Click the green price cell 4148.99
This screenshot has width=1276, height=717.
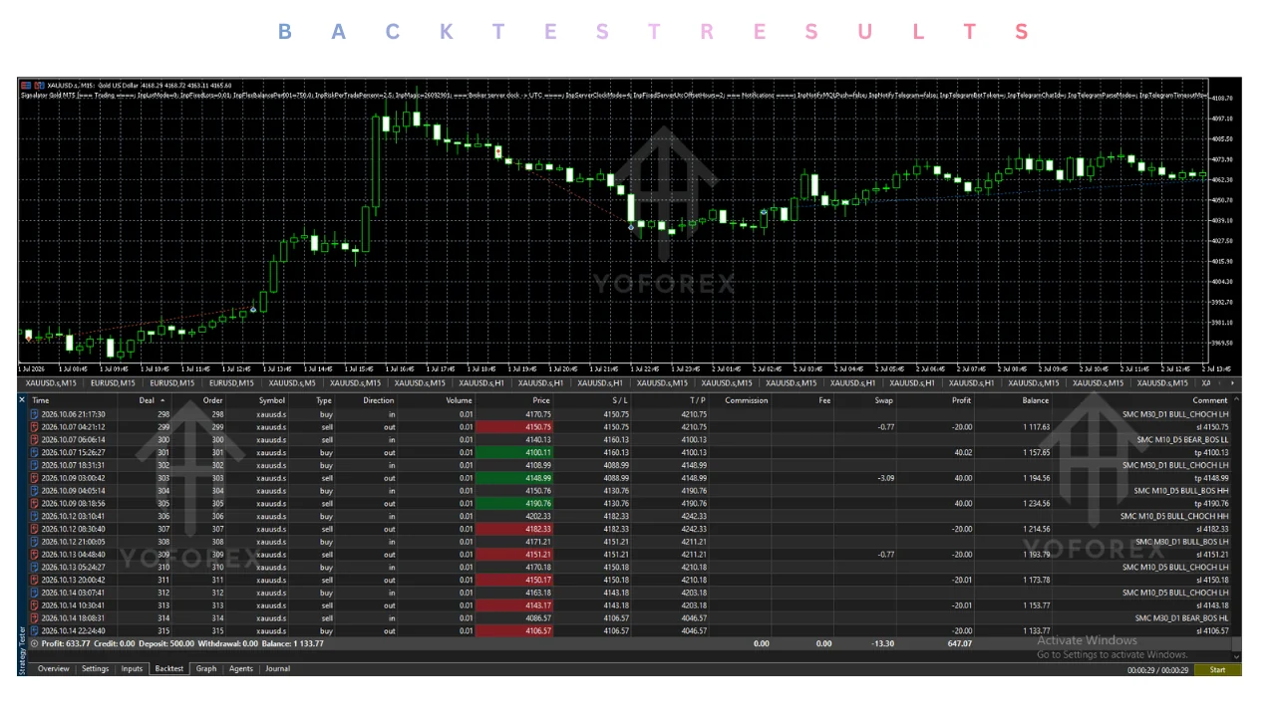point(514,478)
